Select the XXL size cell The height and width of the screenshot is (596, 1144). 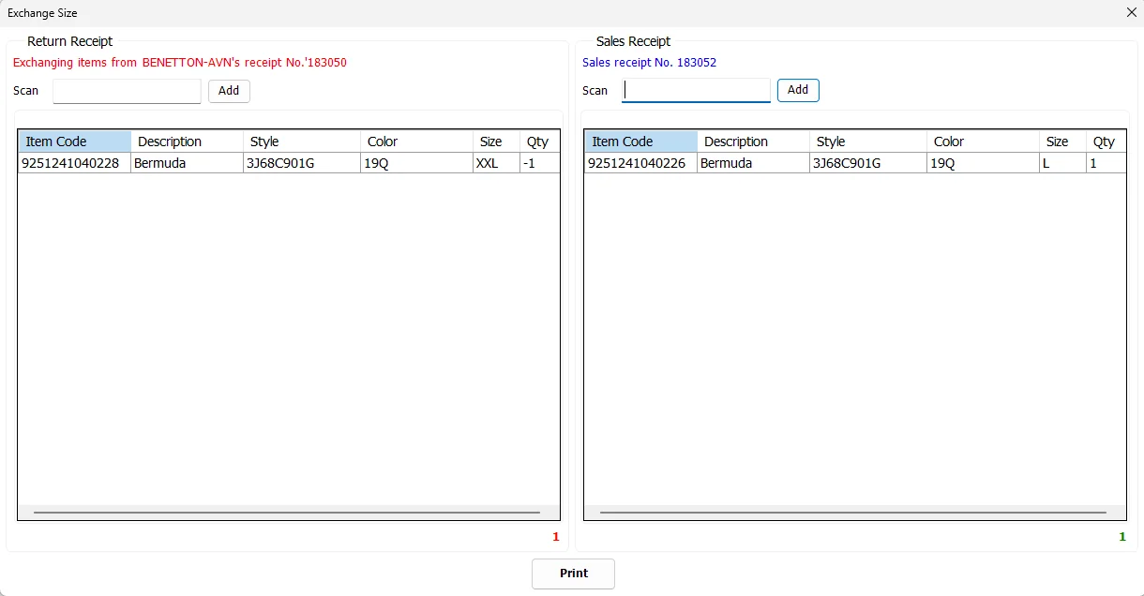coord(496,163)
